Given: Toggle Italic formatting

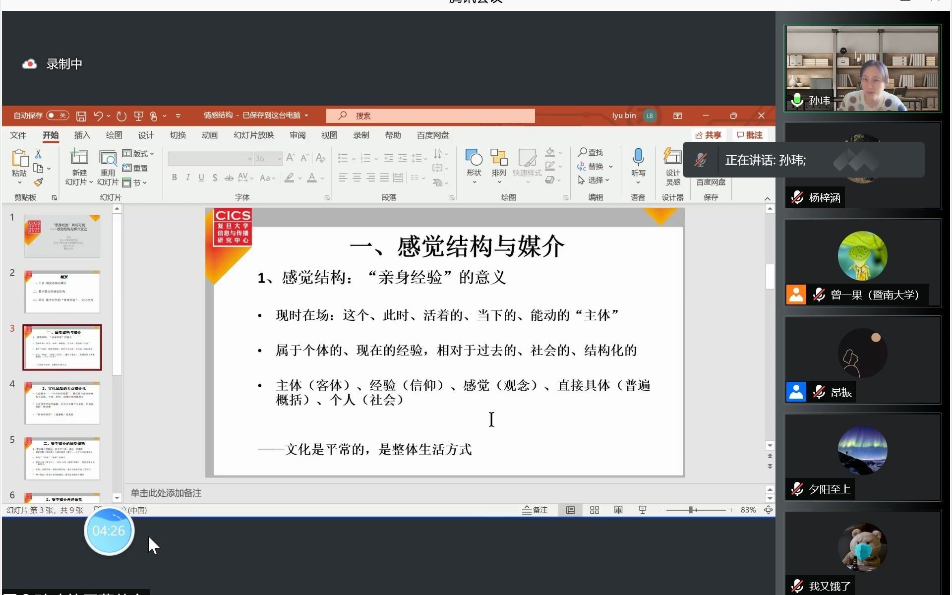Looking at the screenshot, I should tap(188, 178).
